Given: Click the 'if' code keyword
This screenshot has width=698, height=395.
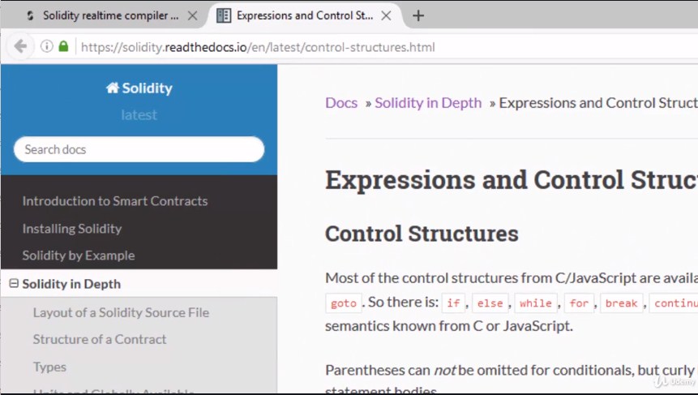Looking at the screenshot, I should pyautogui.click(x=453, y=303).
